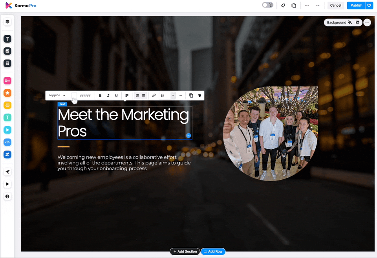The width and height of the screenshot is (377, 258).
Task: Insert a link with link icon
Action: [154, 96]
